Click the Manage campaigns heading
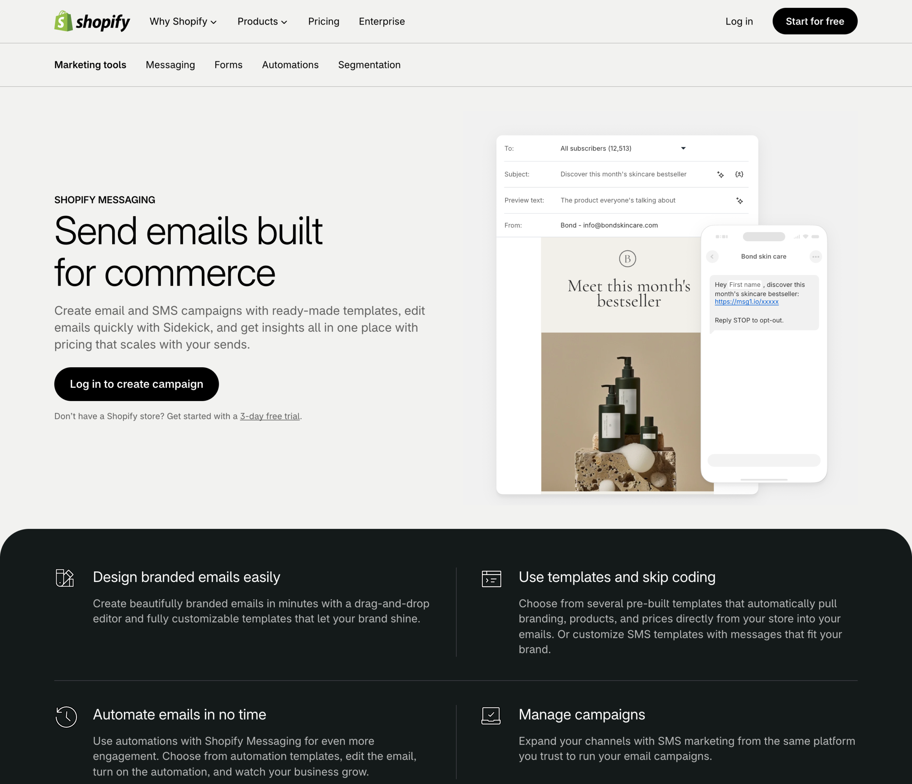This screenshot has width=912, height=784. point(582,715)
